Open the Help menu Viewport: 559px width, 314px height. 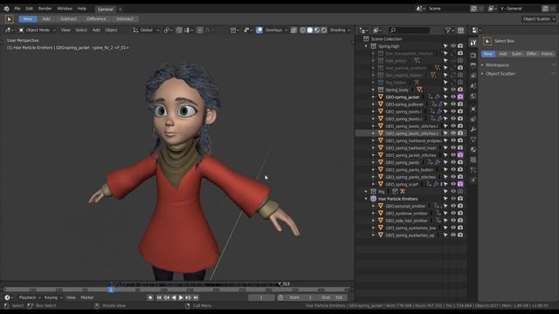tap(81, 9)
